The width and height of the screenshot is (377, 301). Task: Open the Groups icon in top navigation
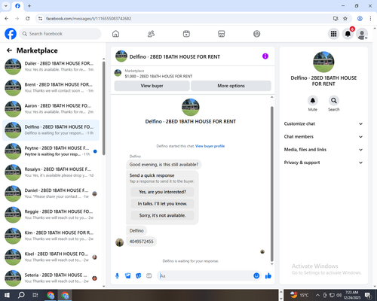point(256,34)
